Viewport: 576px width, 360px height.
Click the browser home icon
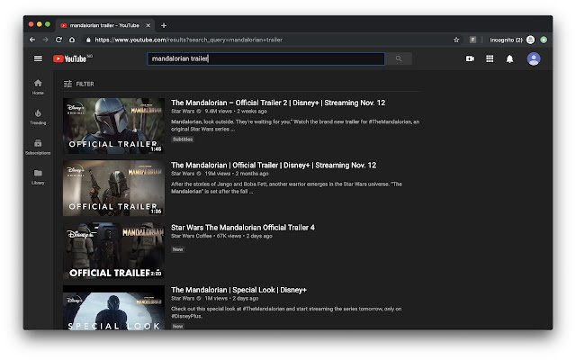[x=72, y=40]
